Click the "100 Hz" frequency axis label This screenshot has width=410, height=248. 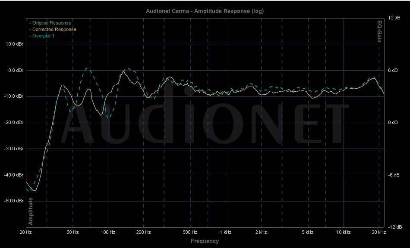108,232
